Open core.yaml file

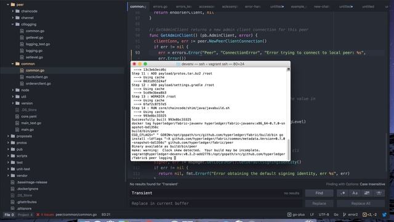pyautogui.click(x=29, y=117)
